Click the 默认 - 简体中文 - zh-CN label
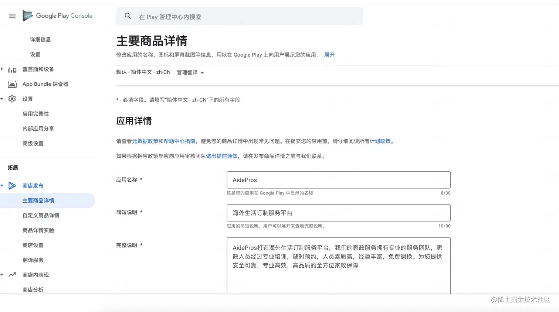This screenshot has width=559, height=312. [143, 72]
